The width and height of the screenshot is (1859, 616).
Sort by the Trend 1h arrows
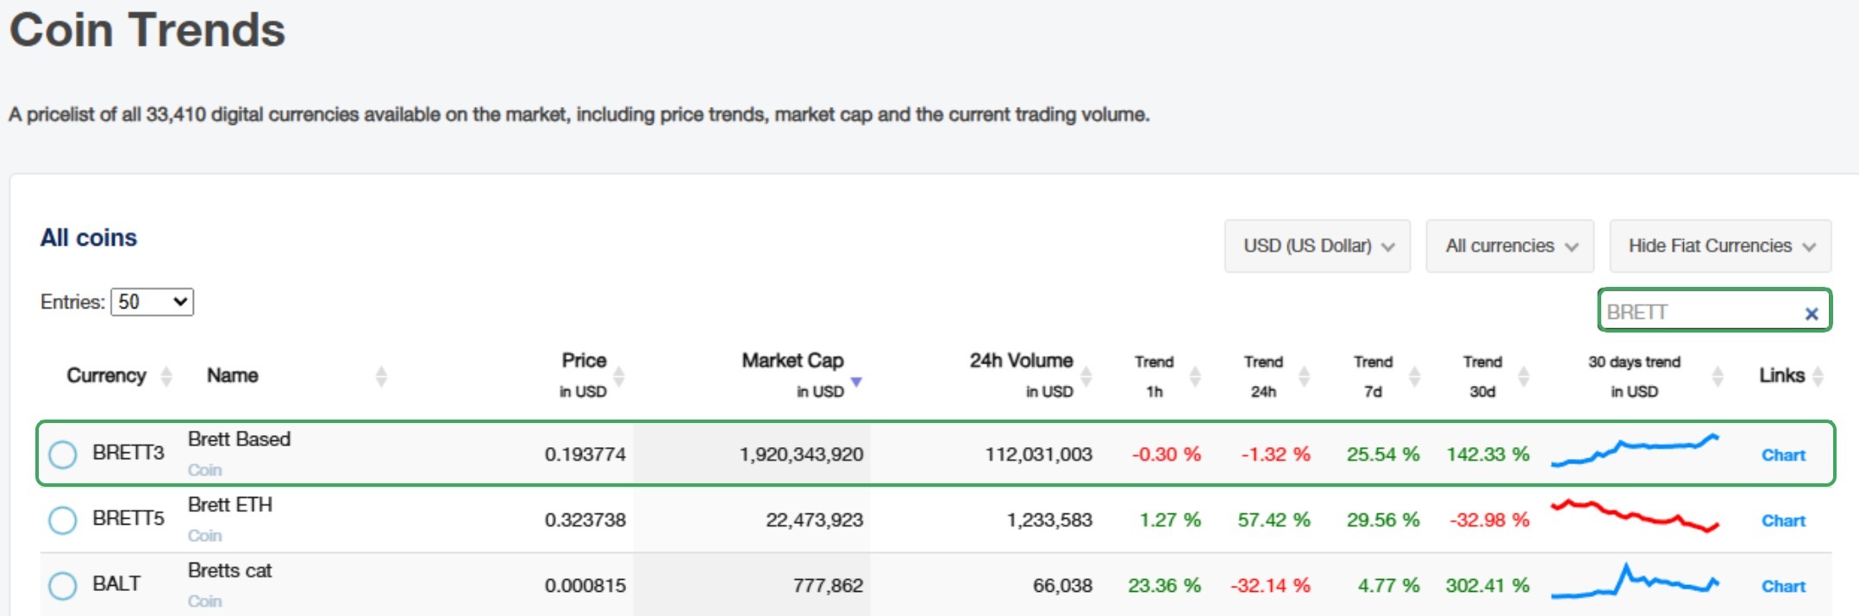(x=1195, y=376)
